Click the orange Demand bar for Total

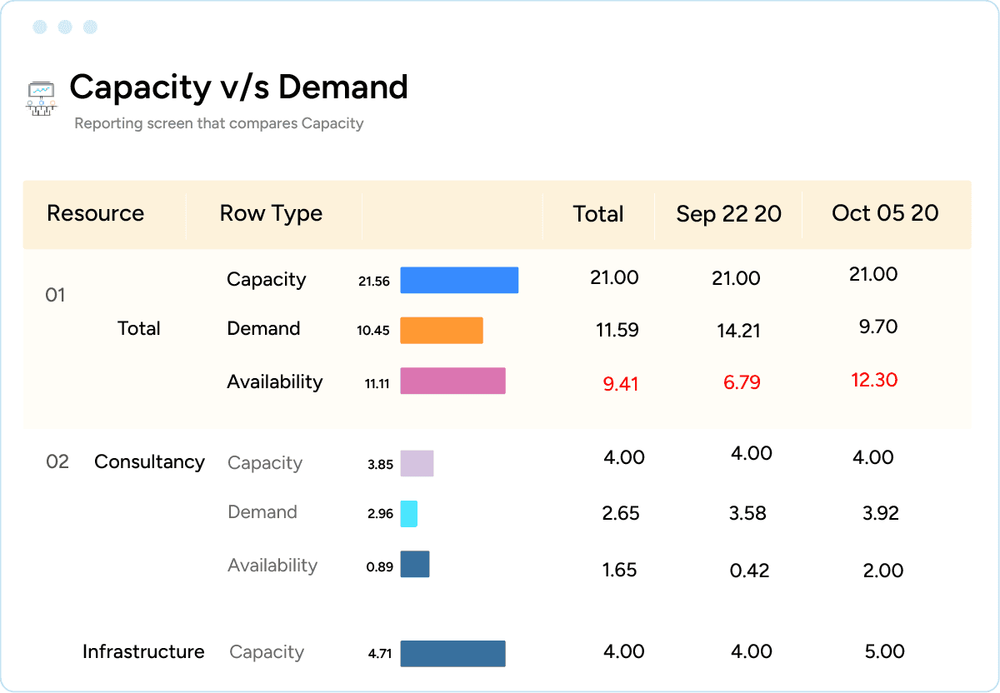(x=441, y=330)
